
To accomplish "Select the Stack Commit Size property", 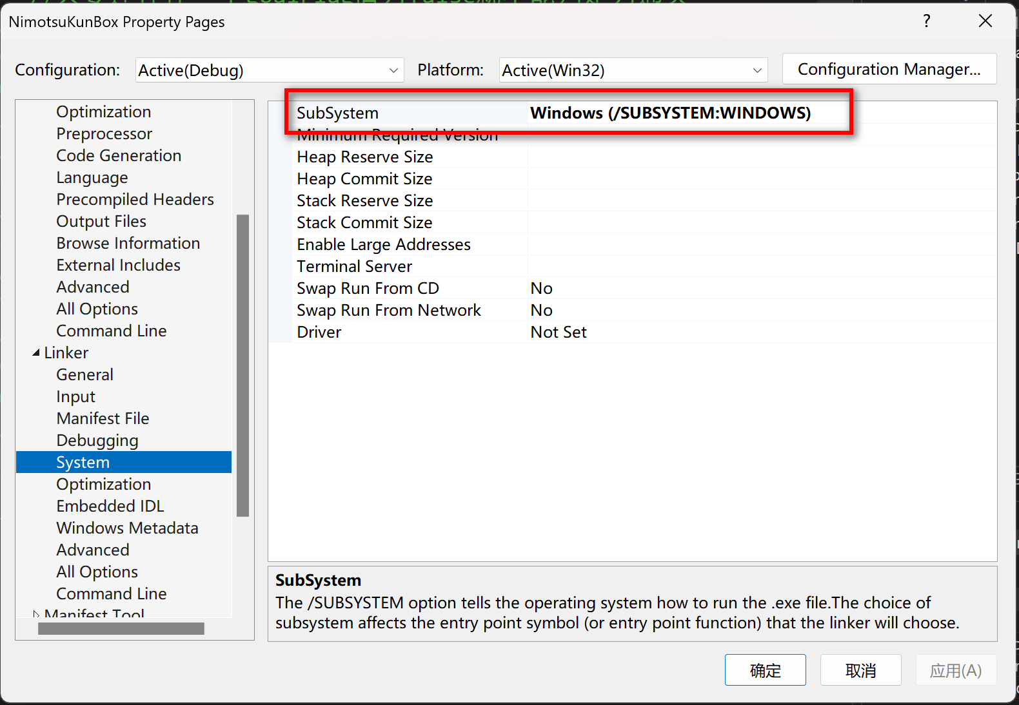I will pyautogui.click(x=364, y=222).
